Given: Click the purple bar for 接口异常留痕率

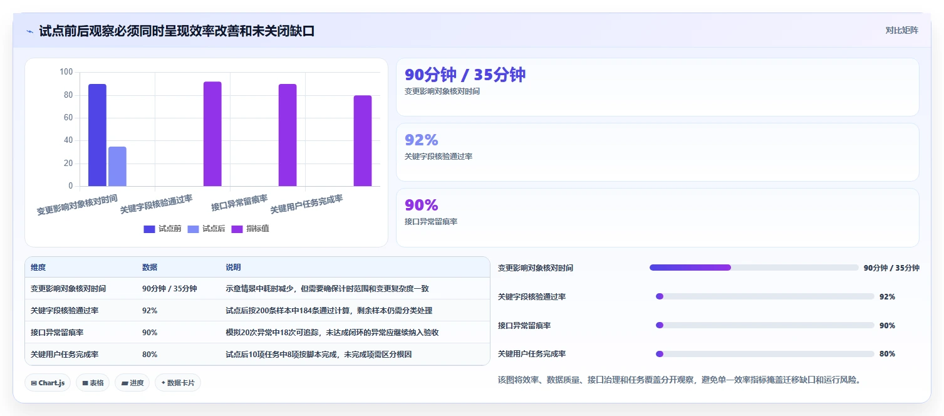Looking at the screenshot, I should [288, 135].
